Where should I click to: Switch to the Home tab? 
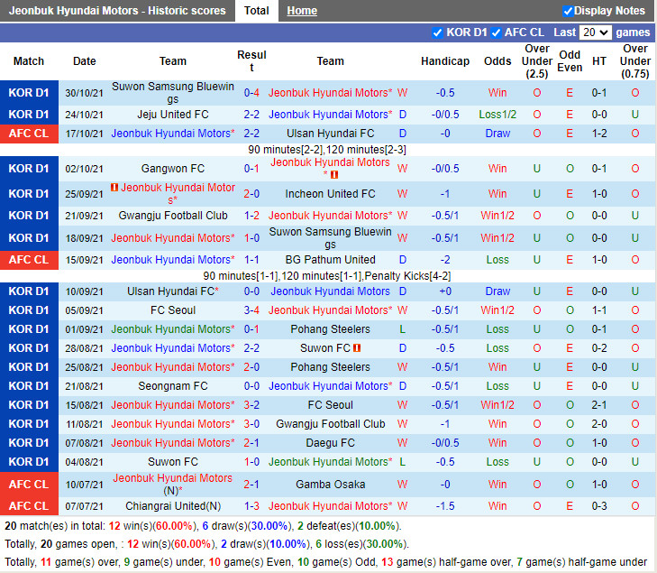click(x=302, y=11)
